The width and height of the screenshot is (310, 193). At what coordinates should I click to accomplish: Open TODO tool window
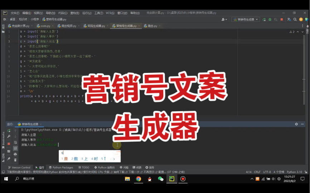(x=84, y=167)
